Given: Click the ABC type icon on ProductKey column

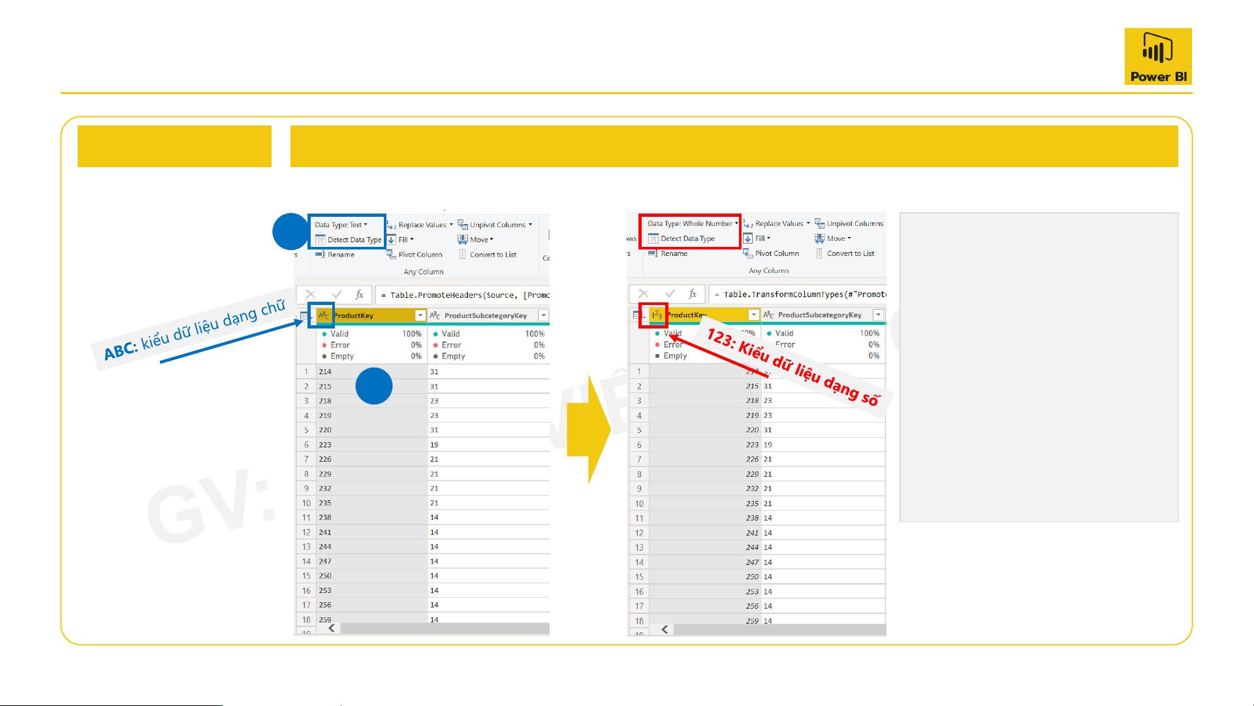Looking at the screenshot, I should click(x=324, y=315).
